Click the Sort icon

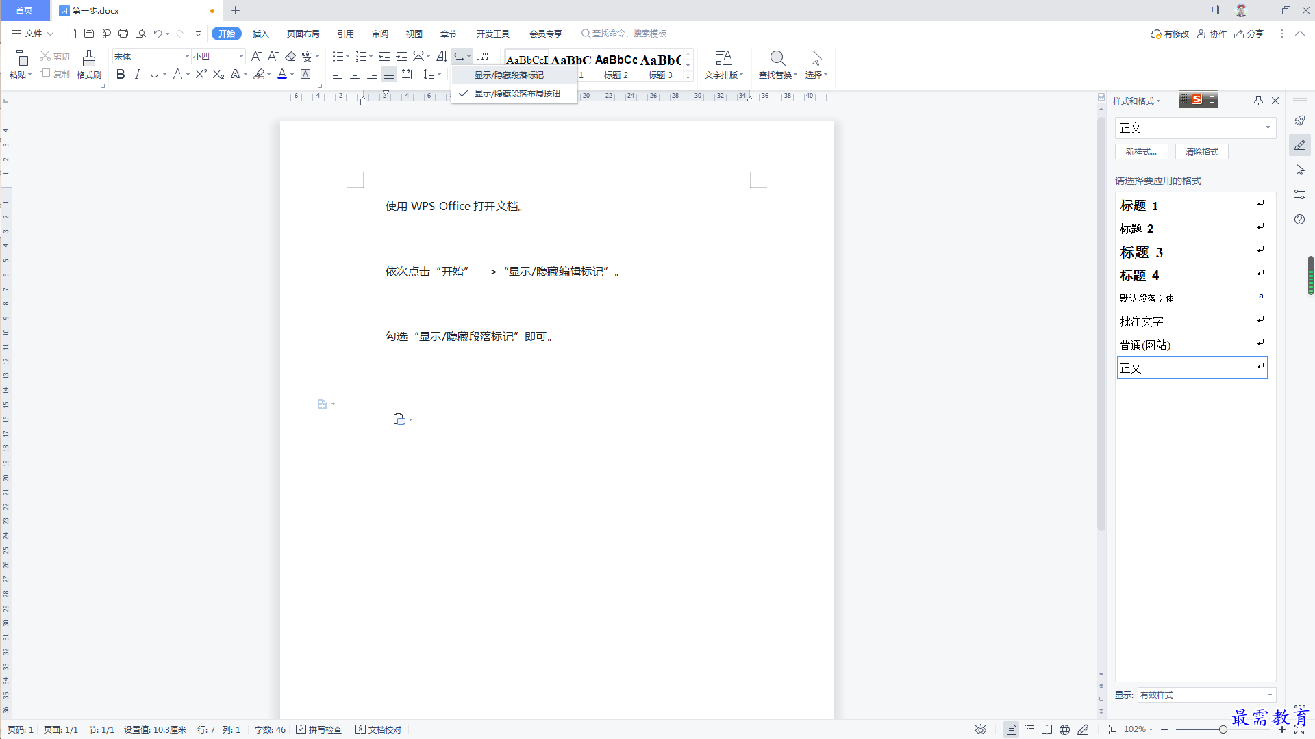click(x=442, y=56)
